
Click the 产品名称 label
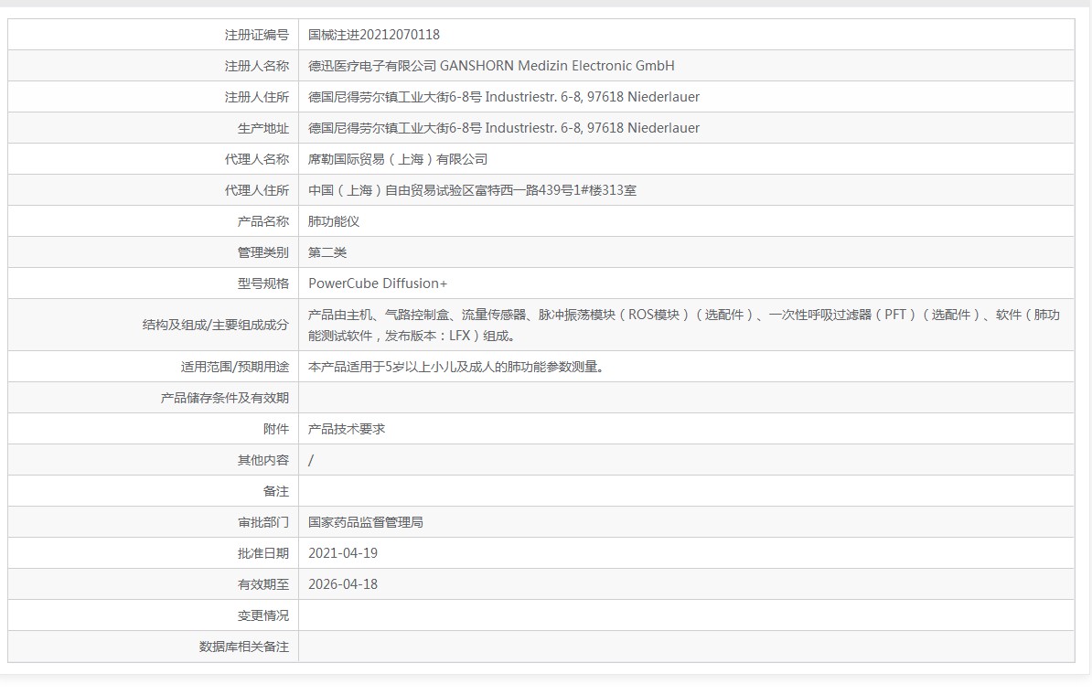tap(263, 221)
